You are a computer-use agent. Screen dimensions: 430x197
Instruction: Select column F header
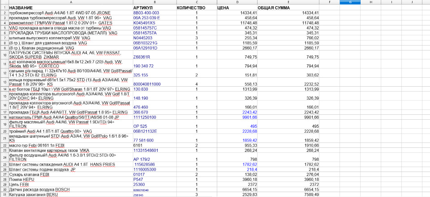click(329, 2)
